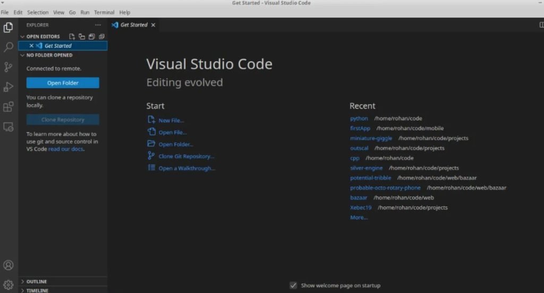The width and height of the screenshot is (544, 293).
Task: Open the Manage gear icon
Action: tap(8, 285)
